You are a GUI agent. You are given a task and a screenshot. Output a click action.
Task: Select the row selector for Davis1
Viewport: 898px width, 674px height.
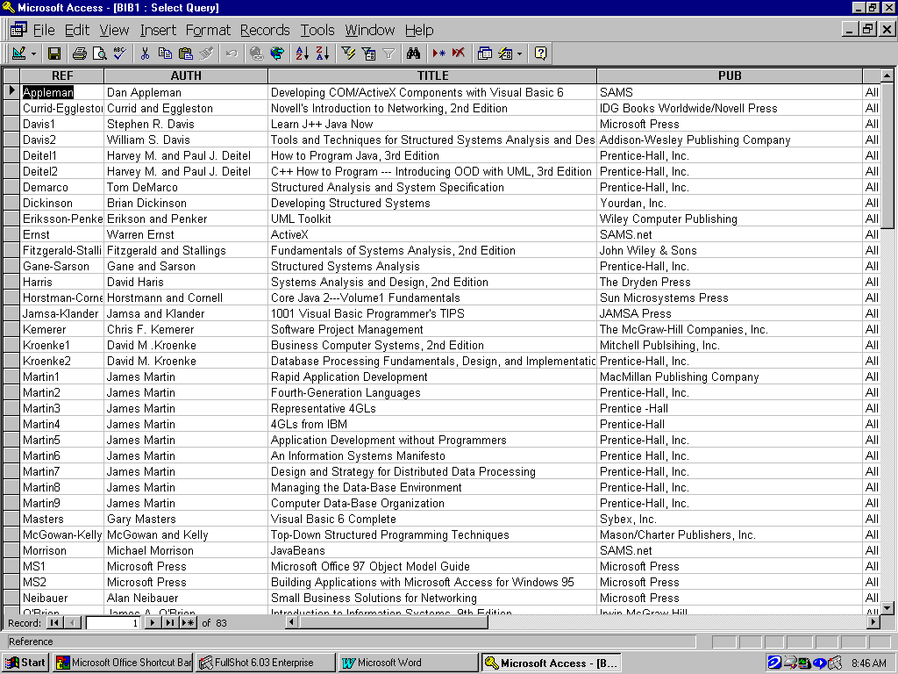click(x=11, y=124)
